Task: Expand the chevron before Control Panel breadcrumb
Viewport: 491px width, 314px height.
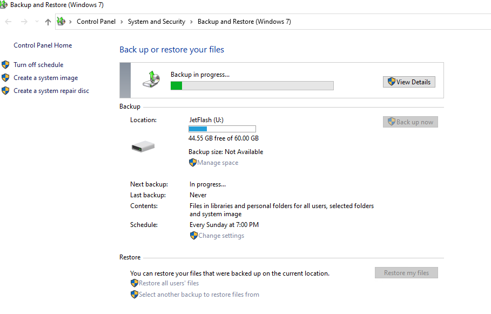Action: [x=70, y=22]
